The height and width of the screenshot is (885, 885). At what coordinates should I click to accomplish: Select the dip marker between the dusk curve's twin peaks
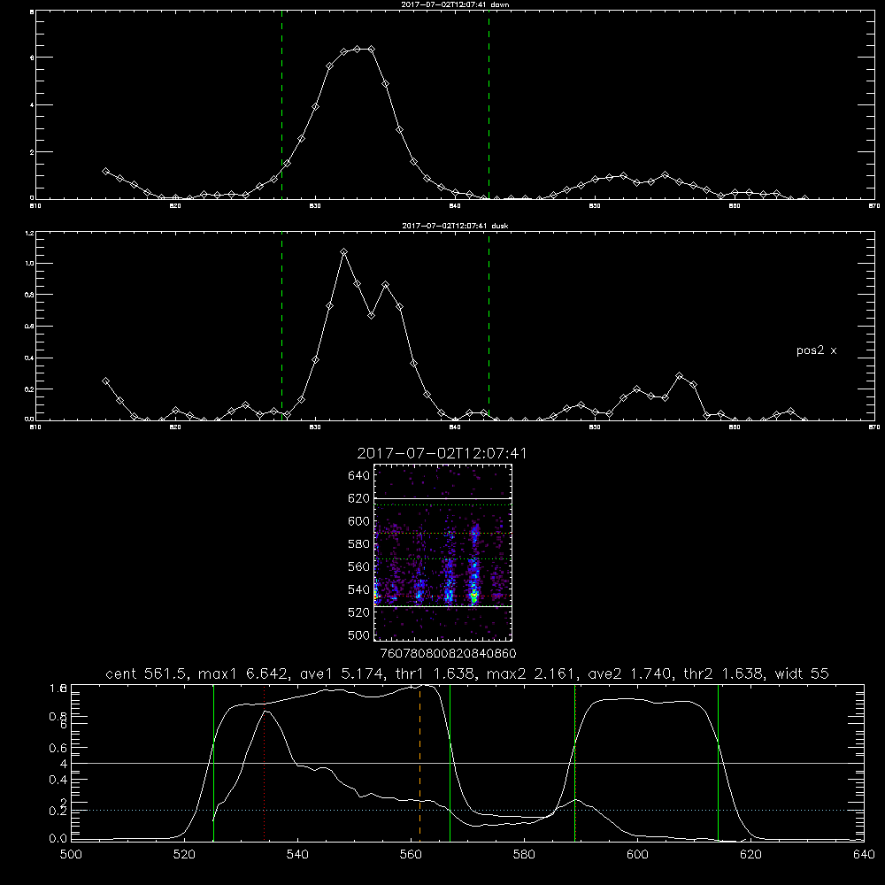pyautogui.click(x=372, y=316)
